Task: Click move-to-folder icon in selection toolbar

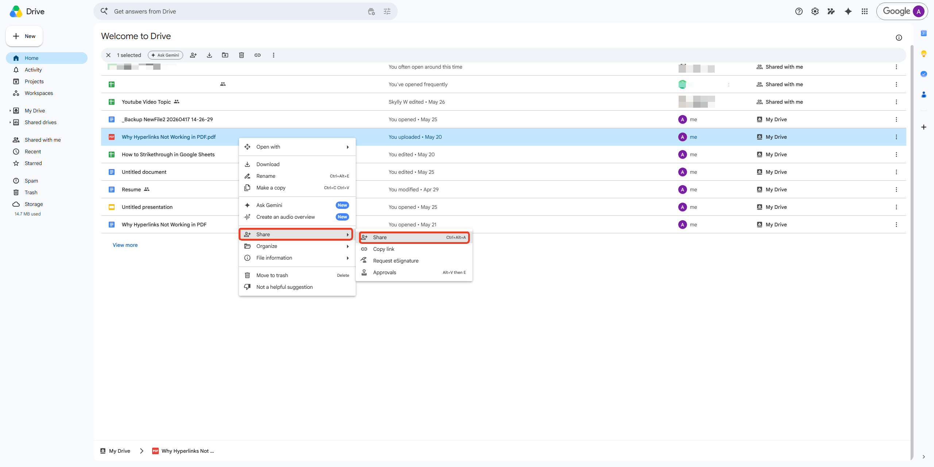Action: click(x=225, y=55)
